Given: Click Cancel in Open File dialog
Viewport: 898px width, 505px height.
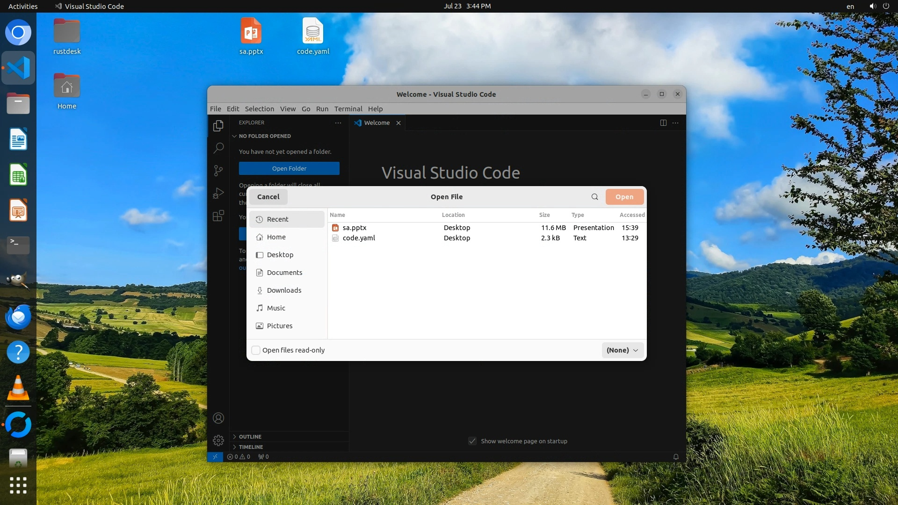Looking at the screenshot, I should (268, 197).
